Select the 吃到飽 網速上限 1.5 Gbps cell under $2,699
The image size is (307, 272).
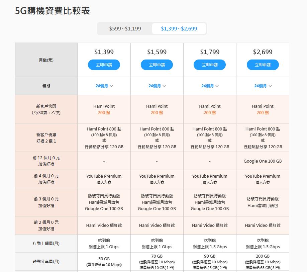263,243
